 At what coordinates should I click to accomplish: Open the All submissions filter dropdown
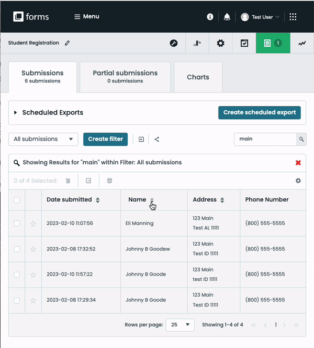pyautogui.click(x=43, y=139)
